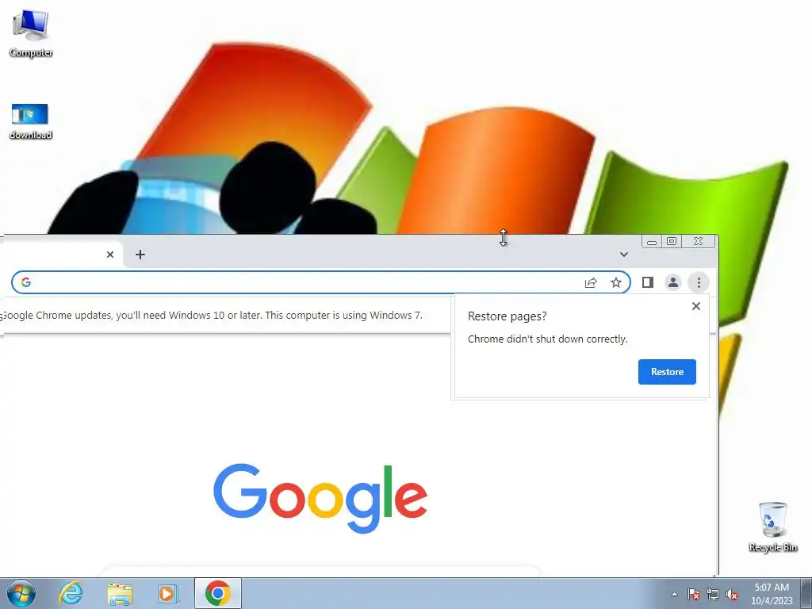Open the Windows Start menu

coord(21,593)
